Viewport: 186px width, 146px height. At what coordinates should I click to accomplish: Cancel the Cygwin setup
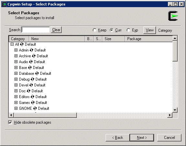tap(170, 138)
